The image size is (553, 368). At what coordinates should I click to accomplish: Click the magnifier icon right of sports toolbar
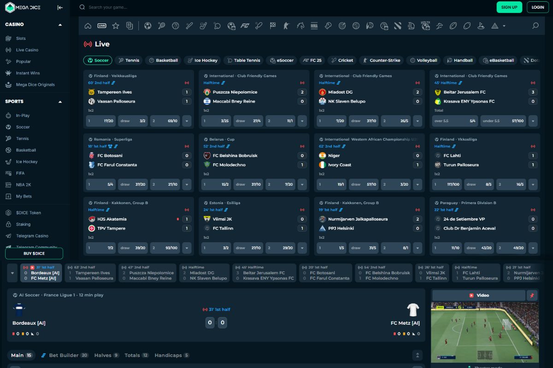tap(535, 26)
